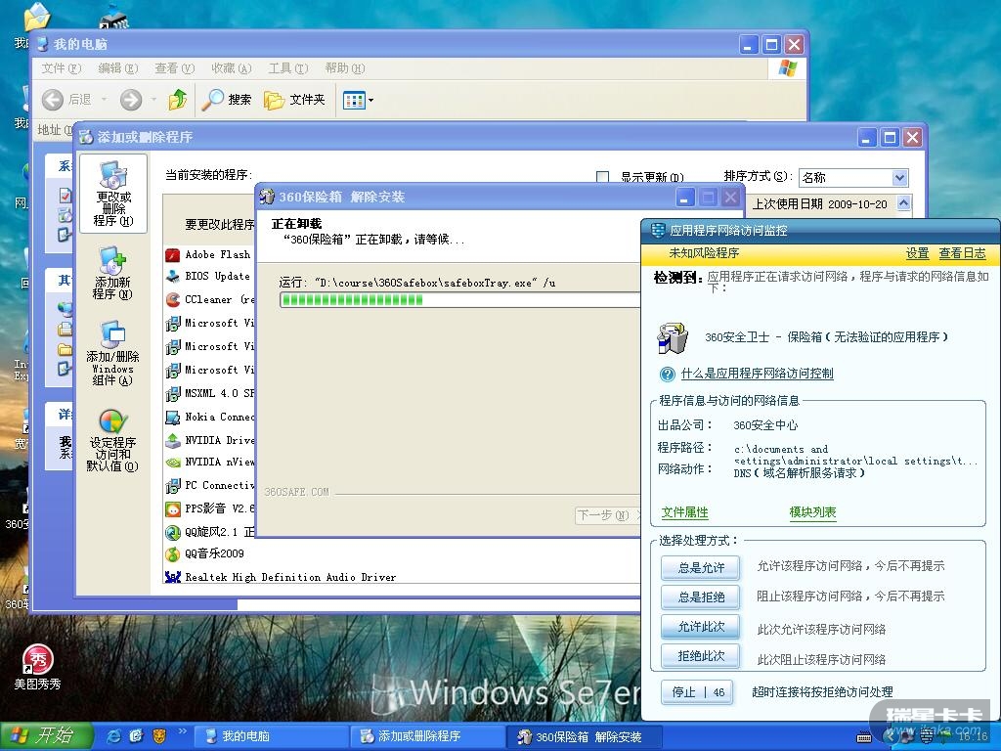Viewport: 1001px width, 751px height.
Task: Click the 总是允许 button
Action: (x=701, y=567)
